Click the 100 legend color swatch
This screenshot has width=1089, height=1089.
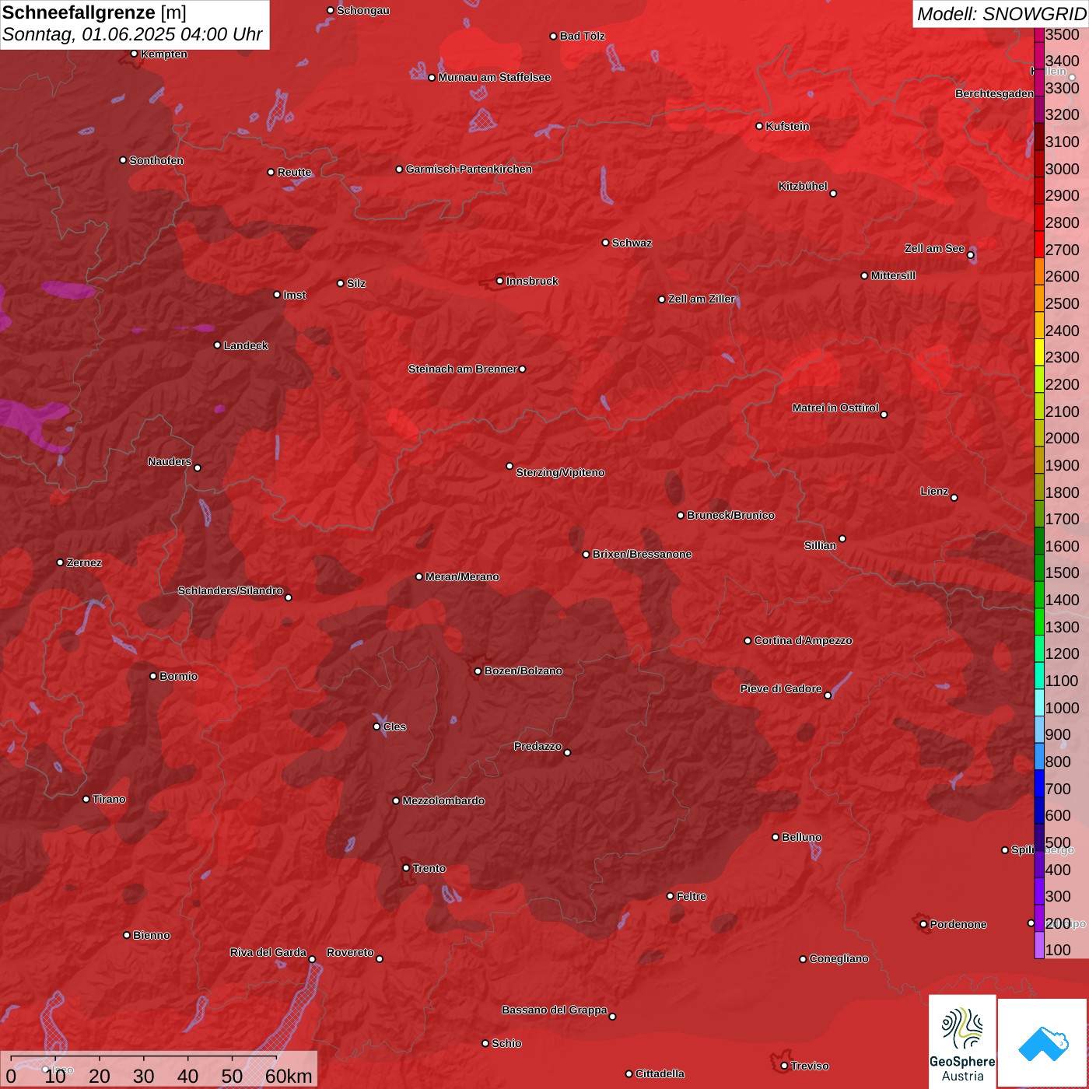point(1039,945)
